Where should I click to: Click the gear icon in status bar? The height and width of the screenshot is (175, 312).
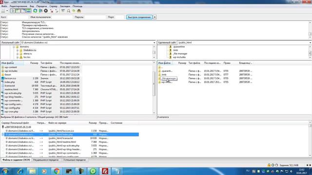(273, 165)
